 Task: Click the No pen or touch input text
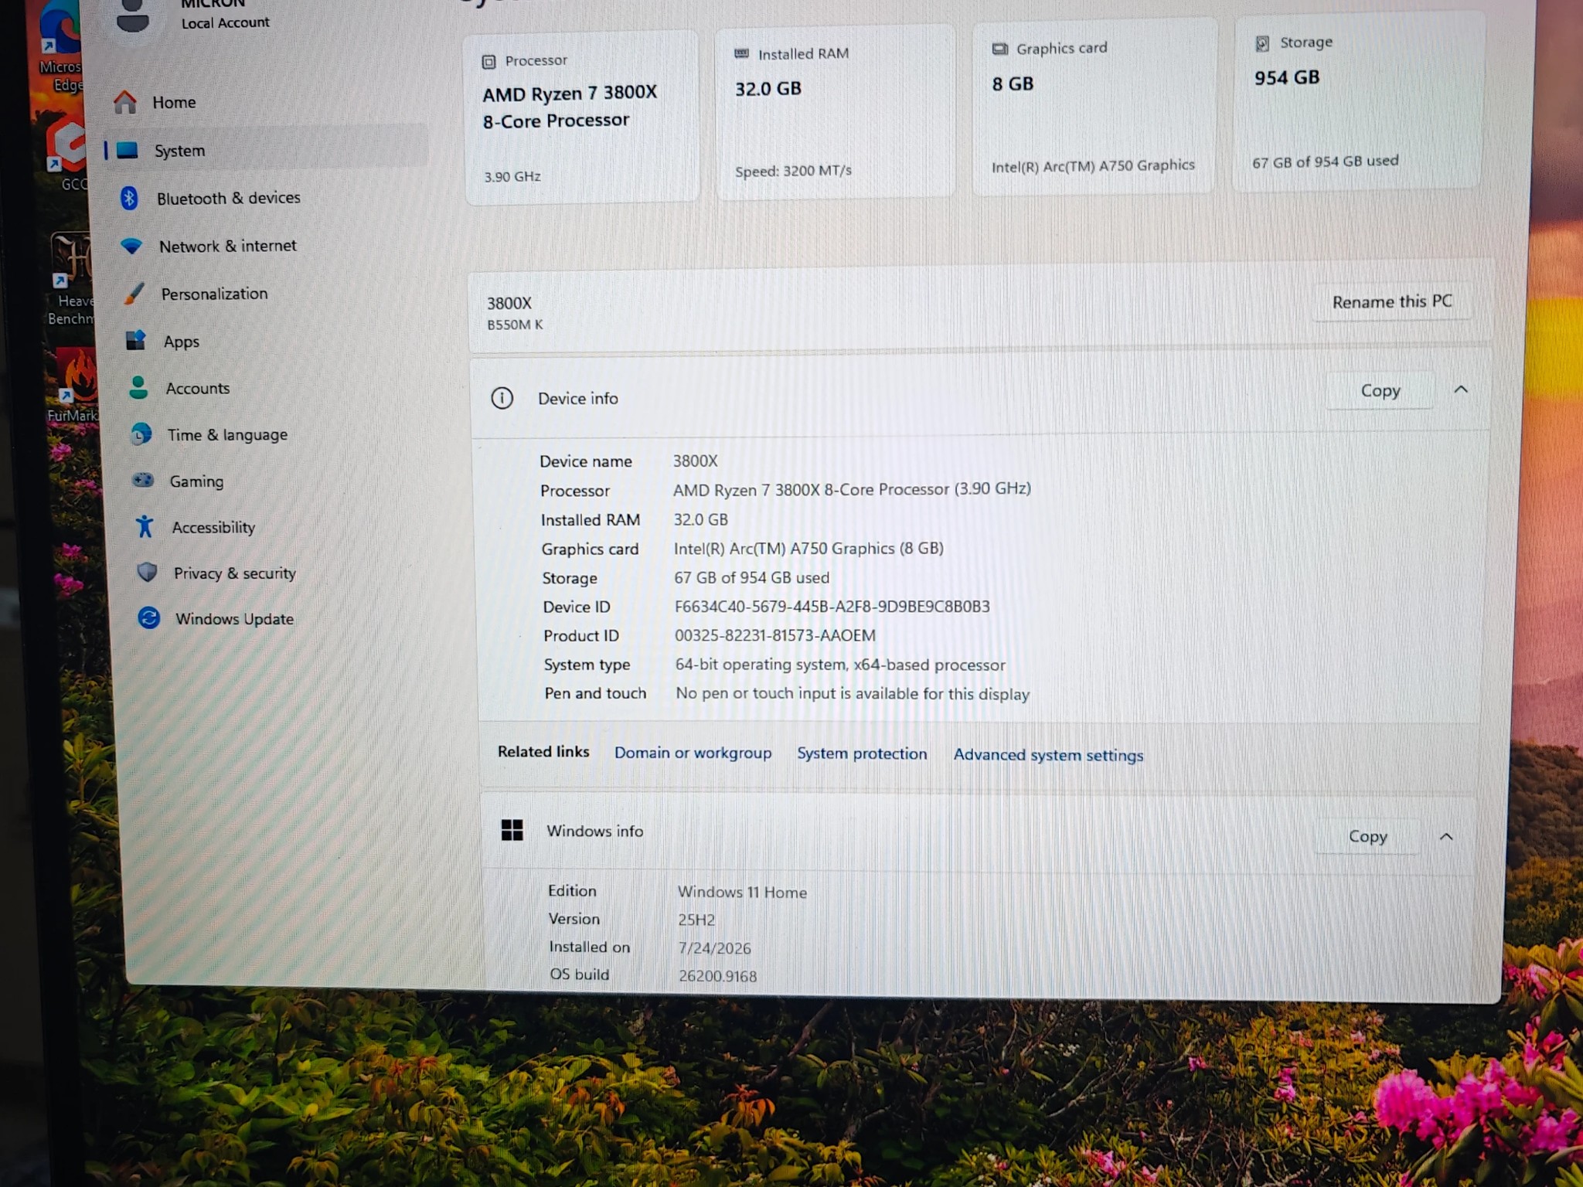853,693
